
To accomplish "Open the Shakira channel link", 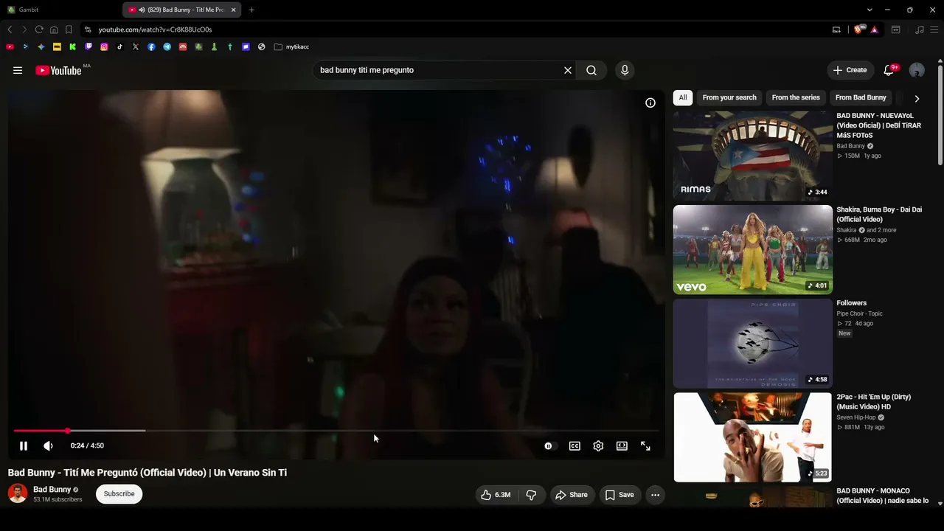I will coord(847,230).
